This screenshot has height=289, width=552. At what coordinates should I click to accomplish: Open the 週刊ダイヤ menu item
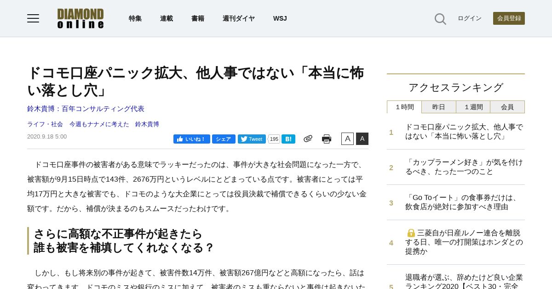click(x=239, y=18)
